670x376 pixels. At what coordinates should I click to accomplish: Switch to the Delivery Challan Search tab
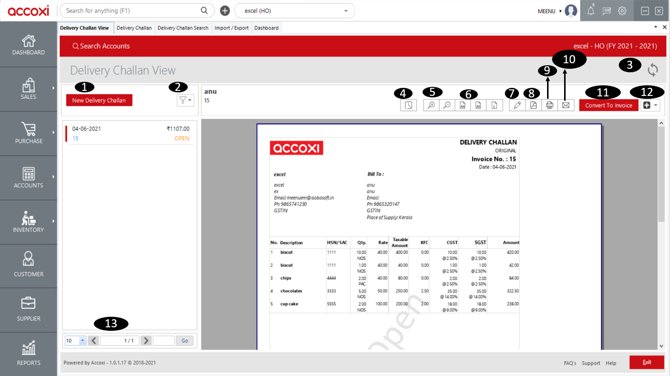click(x=183, y=28)
